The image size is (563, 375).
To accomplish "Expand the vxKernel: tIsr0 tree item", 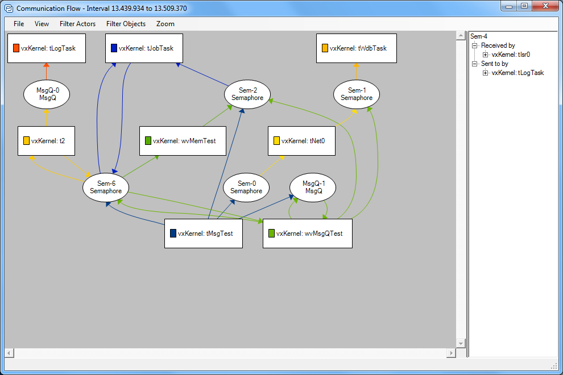I will (485, 55).
